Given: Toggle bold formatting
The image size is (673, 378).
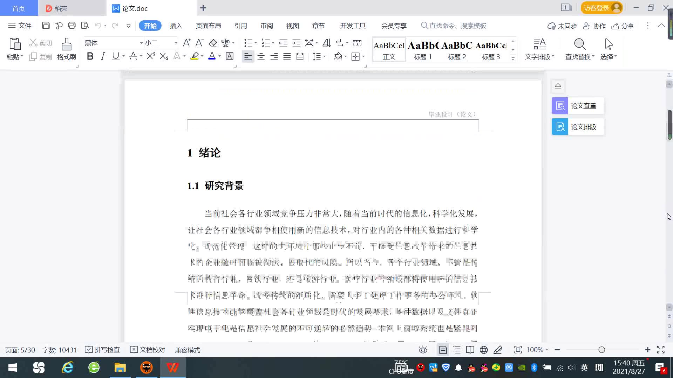Looking at the screenshot, I should [x=90, y=56].
